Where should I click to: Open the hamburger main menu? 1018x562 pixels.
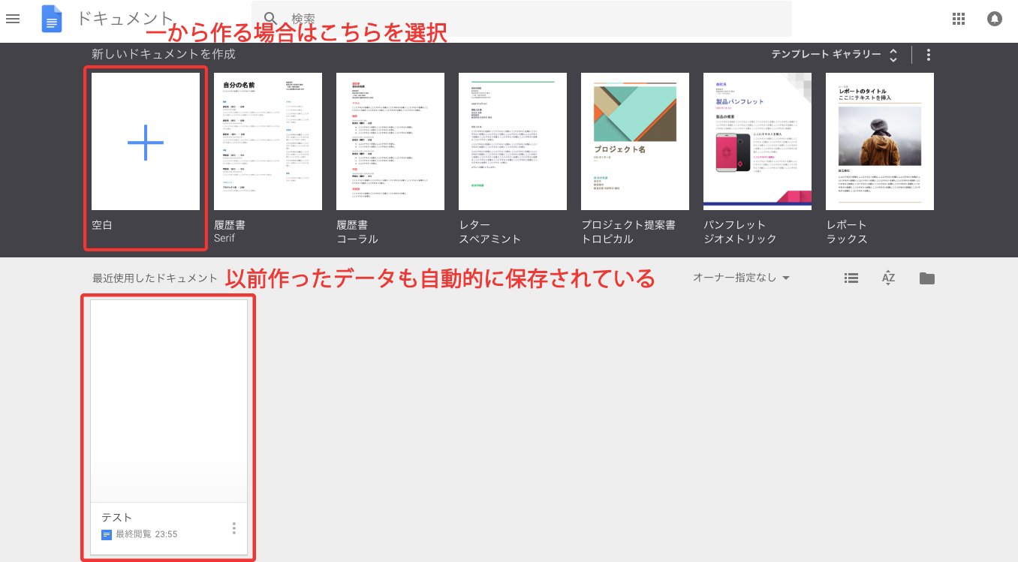(13, 19)
